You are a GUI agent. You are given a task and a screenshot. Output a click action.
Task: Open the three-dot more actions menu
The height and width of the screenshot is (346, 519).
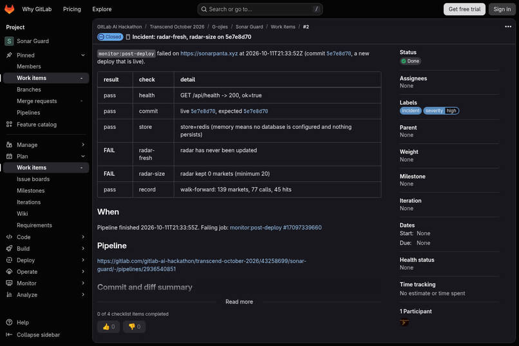point(508,26)
